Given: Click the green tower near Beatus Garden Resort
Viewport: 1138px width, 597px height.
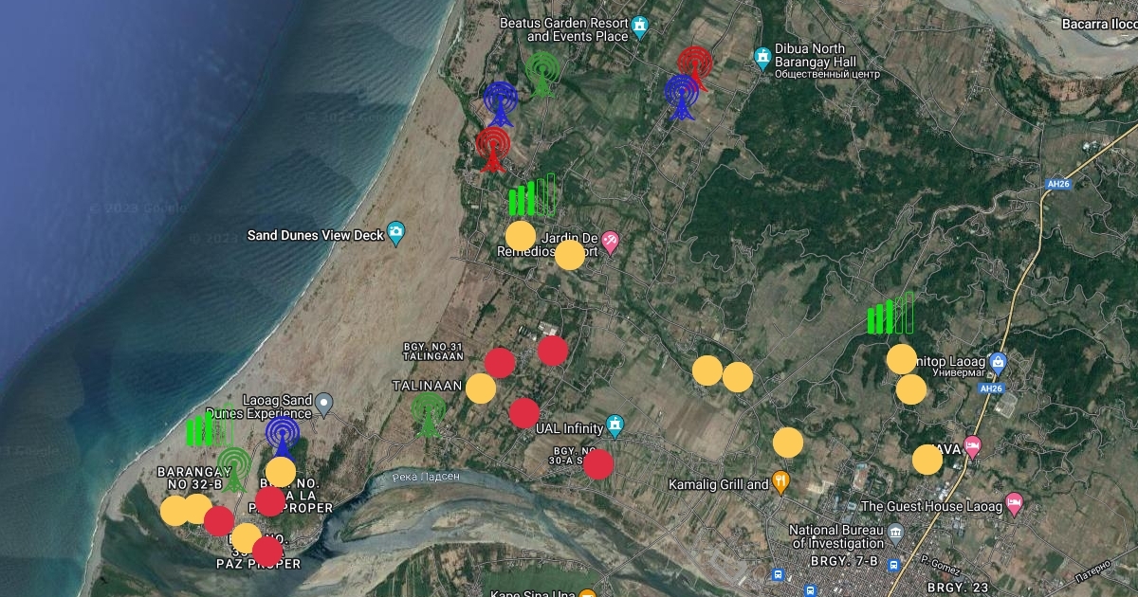Looking at the screenshot, I should (x=541, y=73).
